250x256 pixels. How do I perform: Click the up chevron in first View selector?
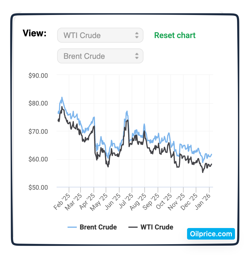[137, 33]
